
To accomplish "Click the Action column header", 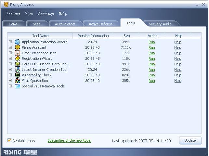I will (152, 36).
